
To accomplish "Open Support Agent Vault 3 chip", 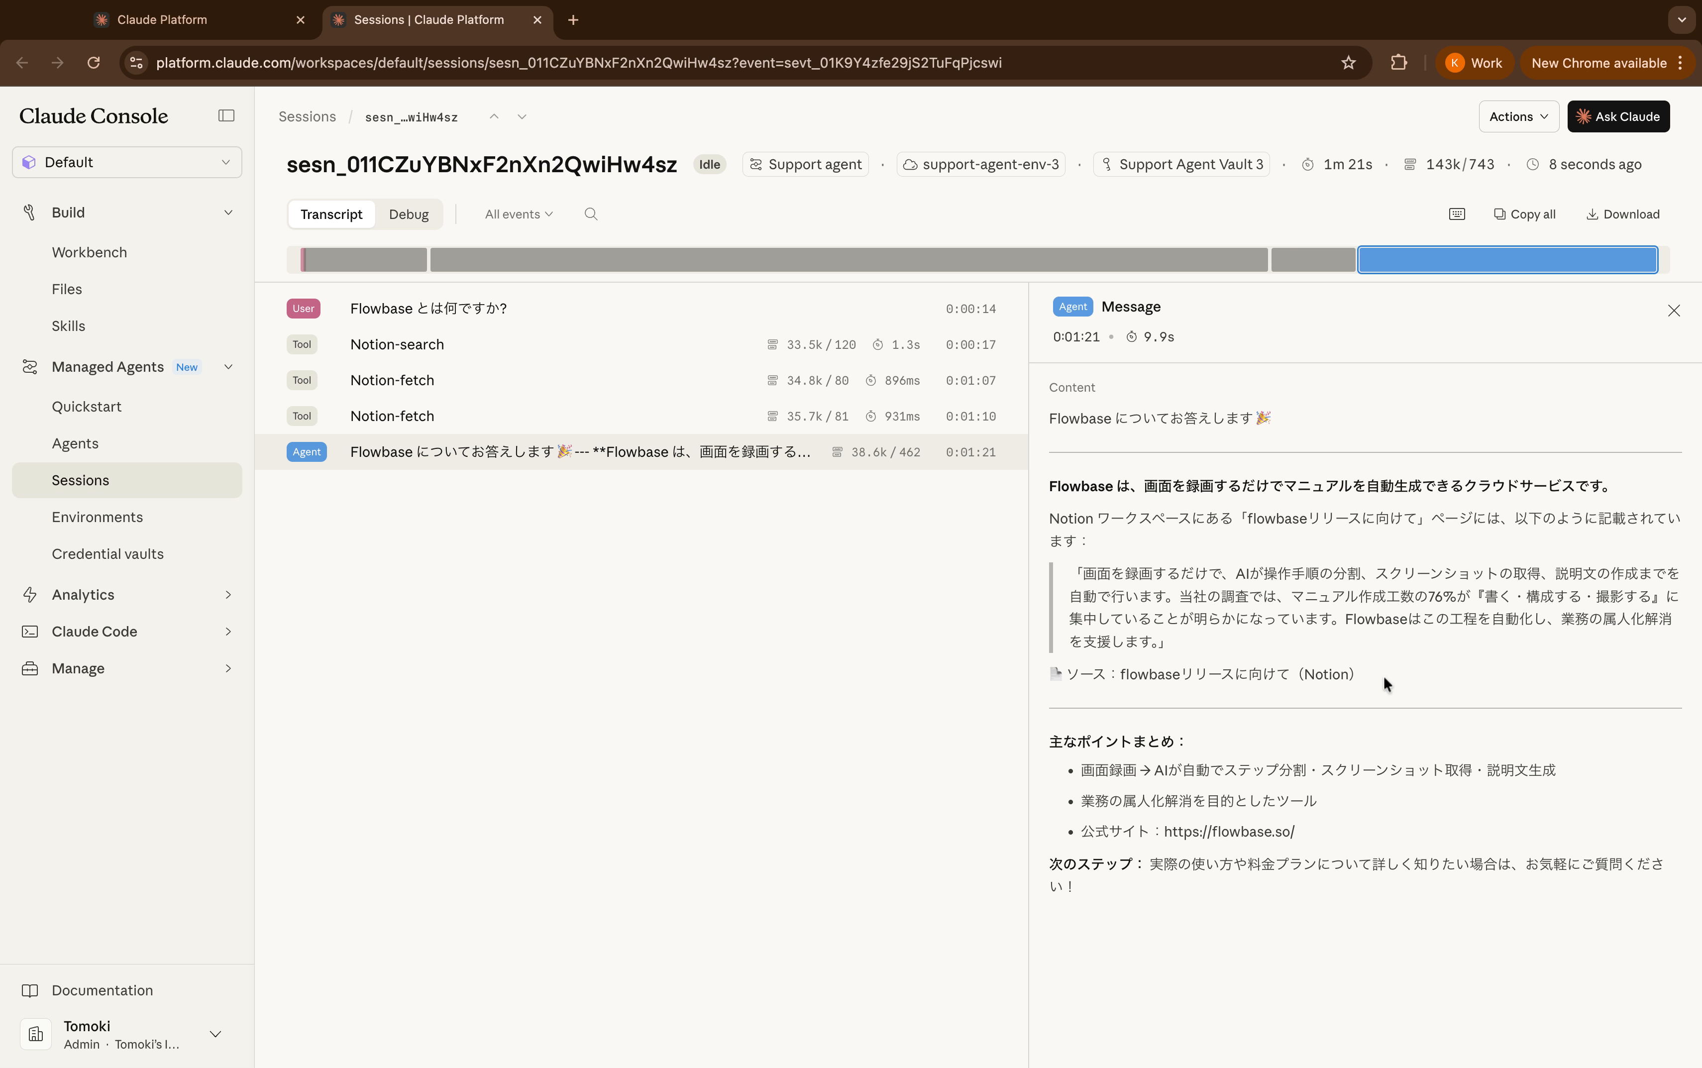I will click(1181, 165).
